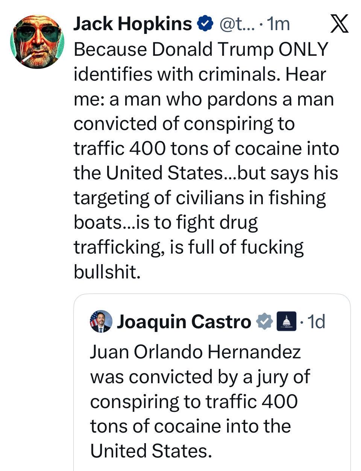
Task: Open Joaquin Castro's small profile avatar
Action: tap(101, 321)
